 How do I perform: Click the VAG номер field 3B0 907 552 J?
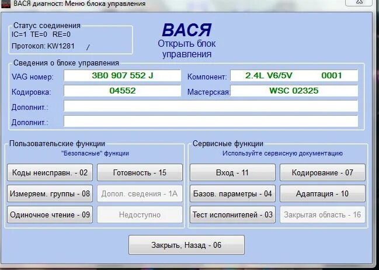pos(122,76)
